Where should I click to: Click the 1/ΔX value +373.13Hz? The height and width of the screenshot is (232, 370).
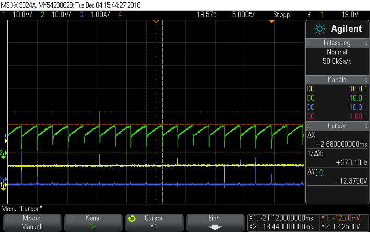(x=351, y=162)
